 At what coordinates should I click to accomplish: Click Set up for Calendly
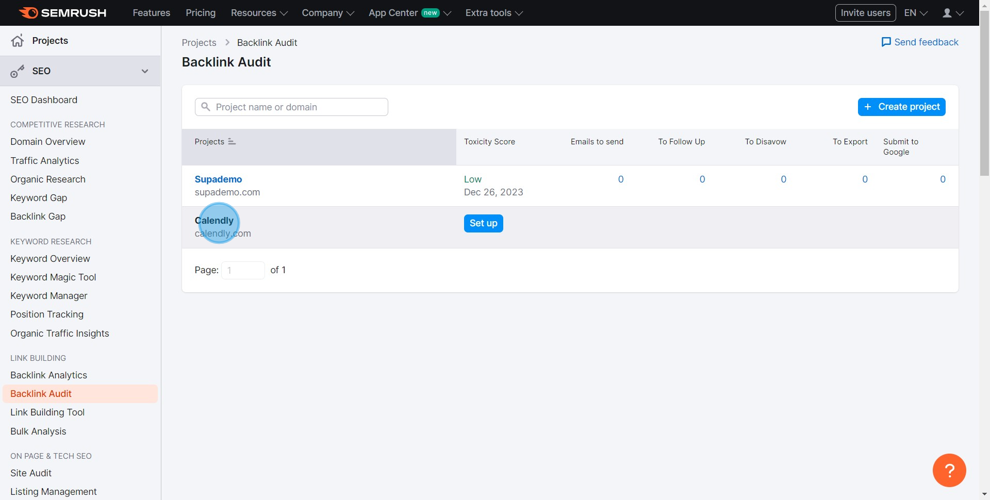483,223
